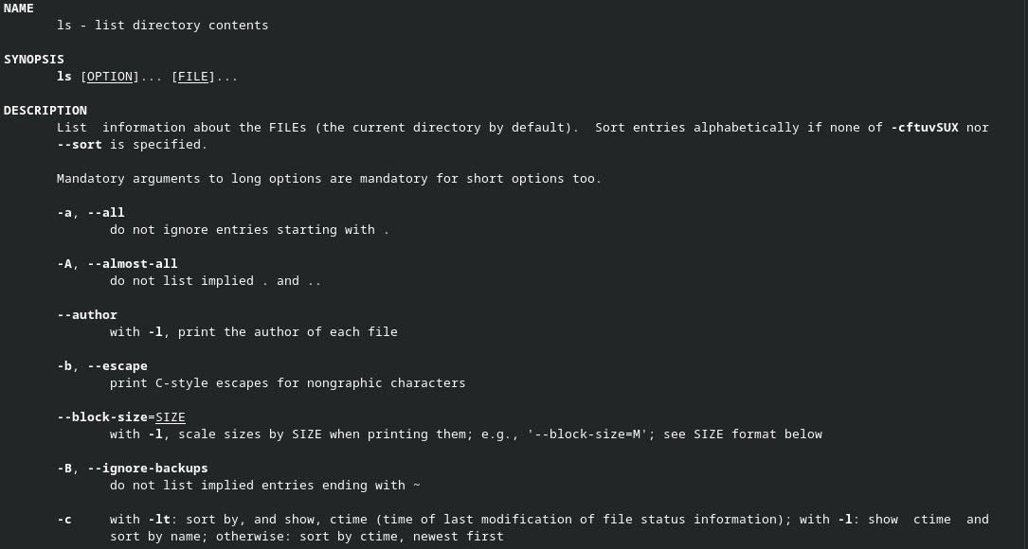Click the bold -cftuvSUX flags text
1028x549 pixels.
(x=925, y=128)
